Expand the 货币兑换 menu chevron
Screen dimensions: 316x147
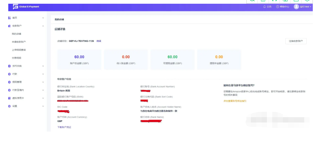click(43, 66)
